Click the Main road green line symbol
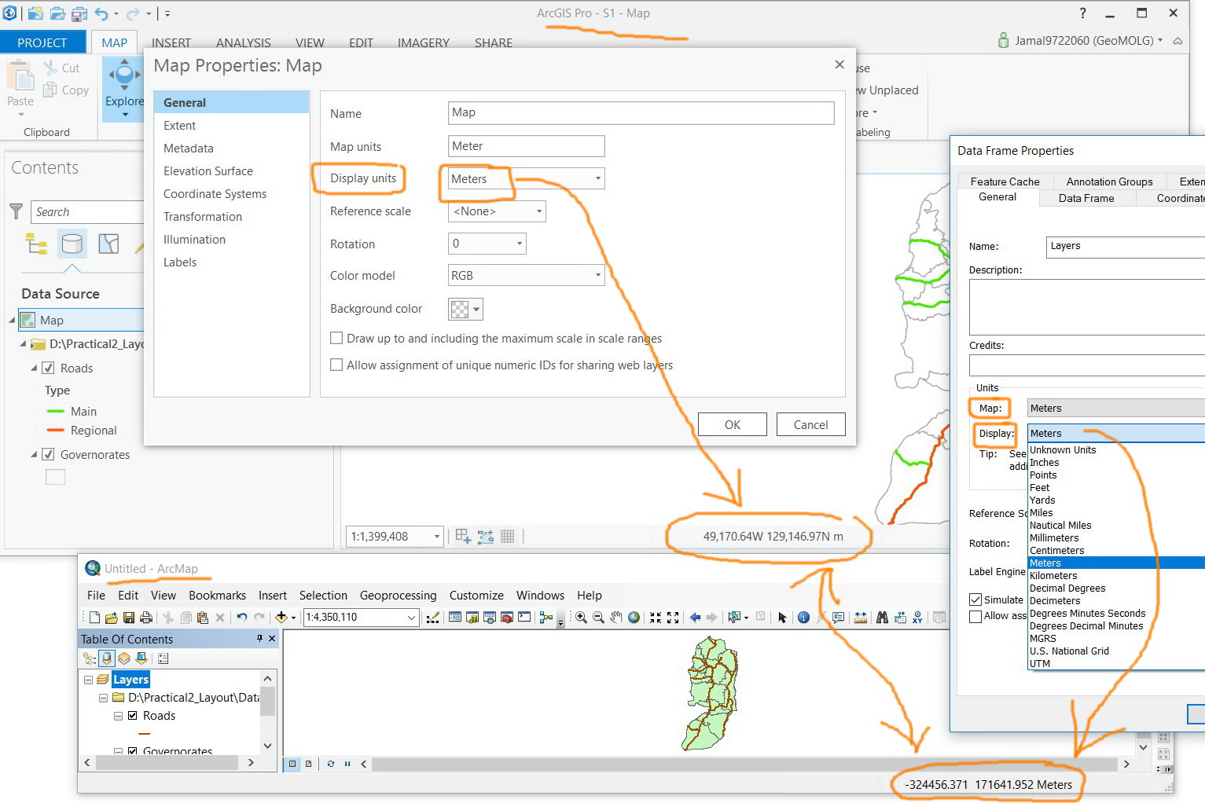The image size is (1205, 803). click(55, 411)
